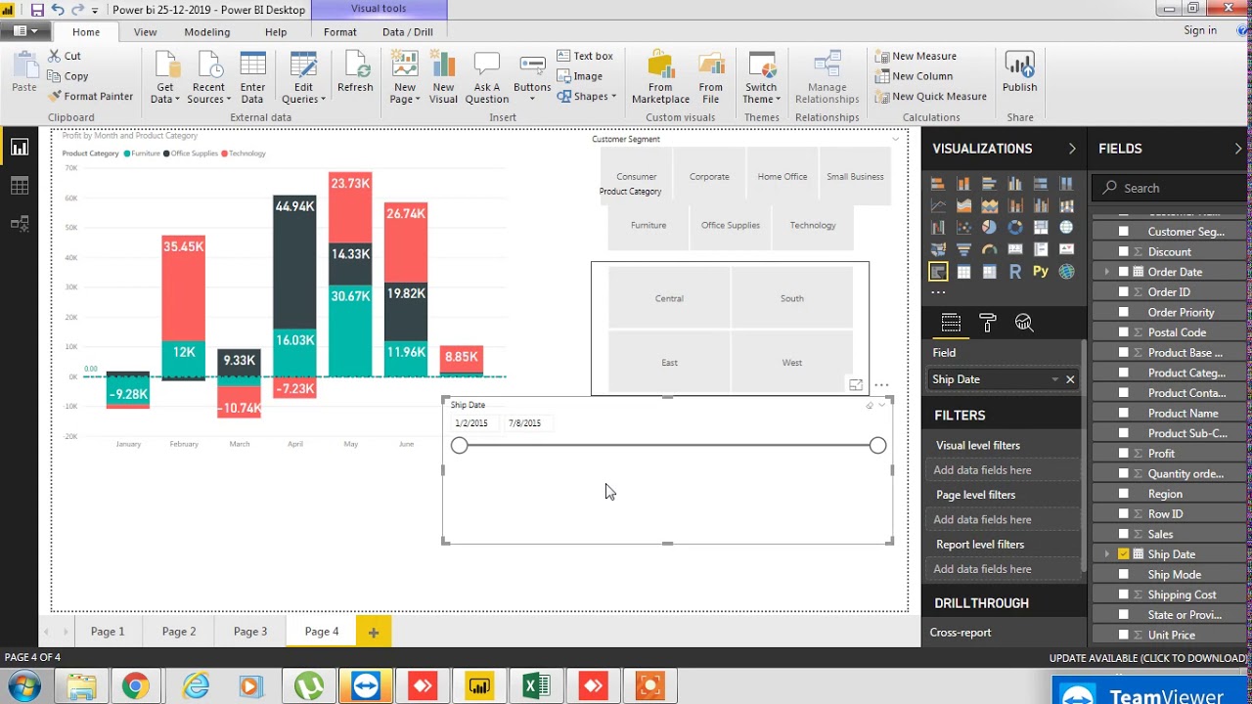Select the Corporate segment slicer button

[x=709, y=177]
